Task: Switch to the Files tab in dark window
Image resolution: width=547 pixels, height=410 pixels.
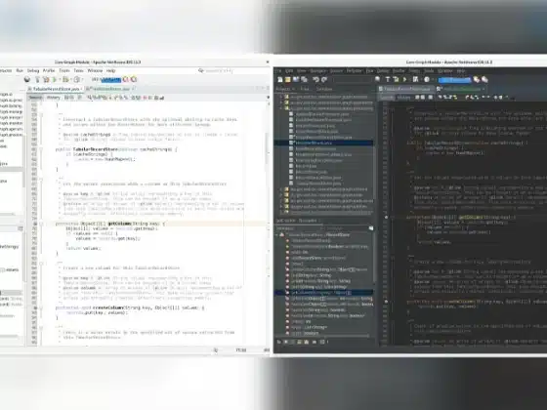Action: click(305, 89)
